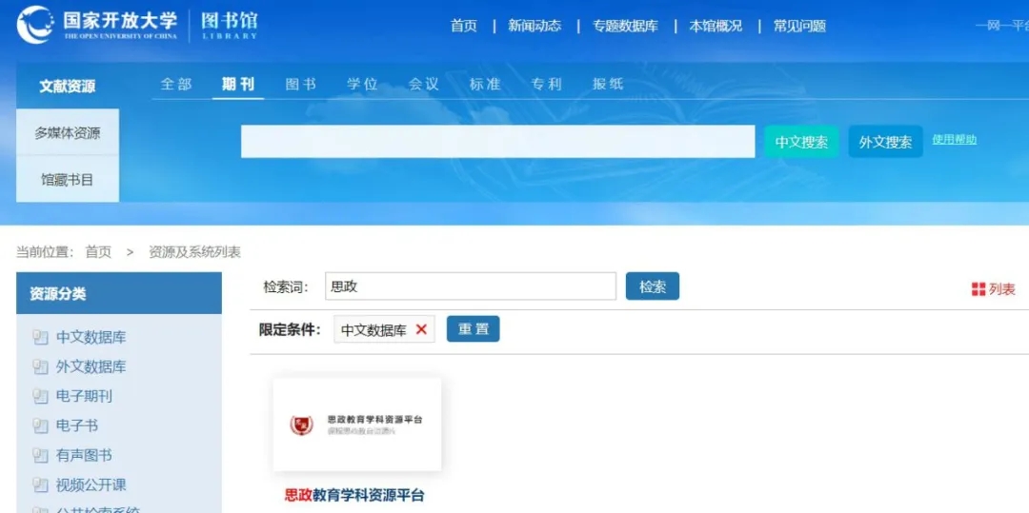Click the icon beside 外文数据库
This screenshot has height=513, width=1029.
tap(41, 366)
